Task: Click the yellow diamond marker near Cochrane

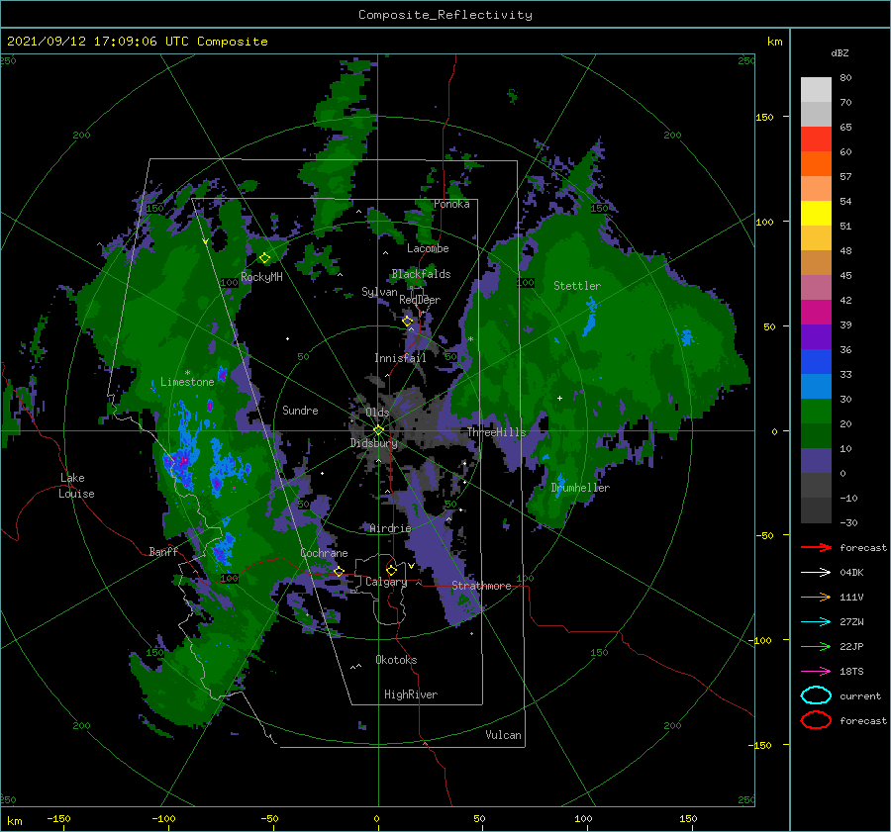Action: coord(339,571)
